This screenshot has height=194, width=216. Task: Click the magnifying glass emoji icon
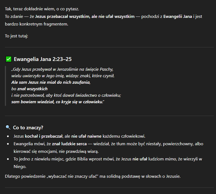pyautogui.click(x=8, y=127)
